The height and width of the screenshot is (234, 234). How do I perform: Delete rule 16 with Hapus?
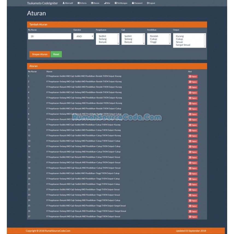(193, 157)
